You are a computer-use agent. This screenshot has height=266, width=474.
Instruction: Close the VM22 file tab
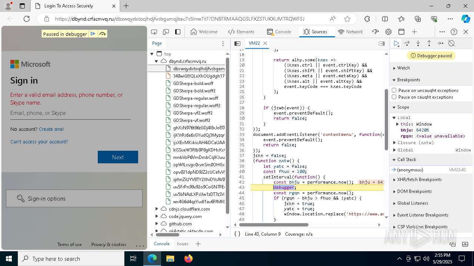point(265,43)
